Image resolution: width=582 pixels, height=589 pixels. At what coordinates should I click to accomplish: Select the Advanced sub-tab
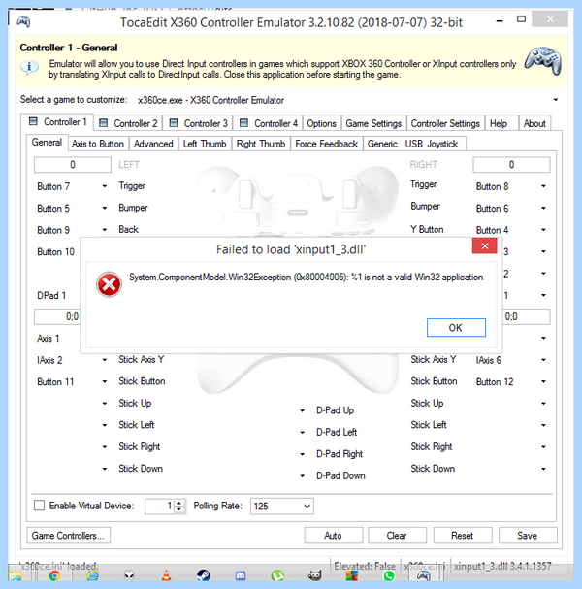[153, 144]
